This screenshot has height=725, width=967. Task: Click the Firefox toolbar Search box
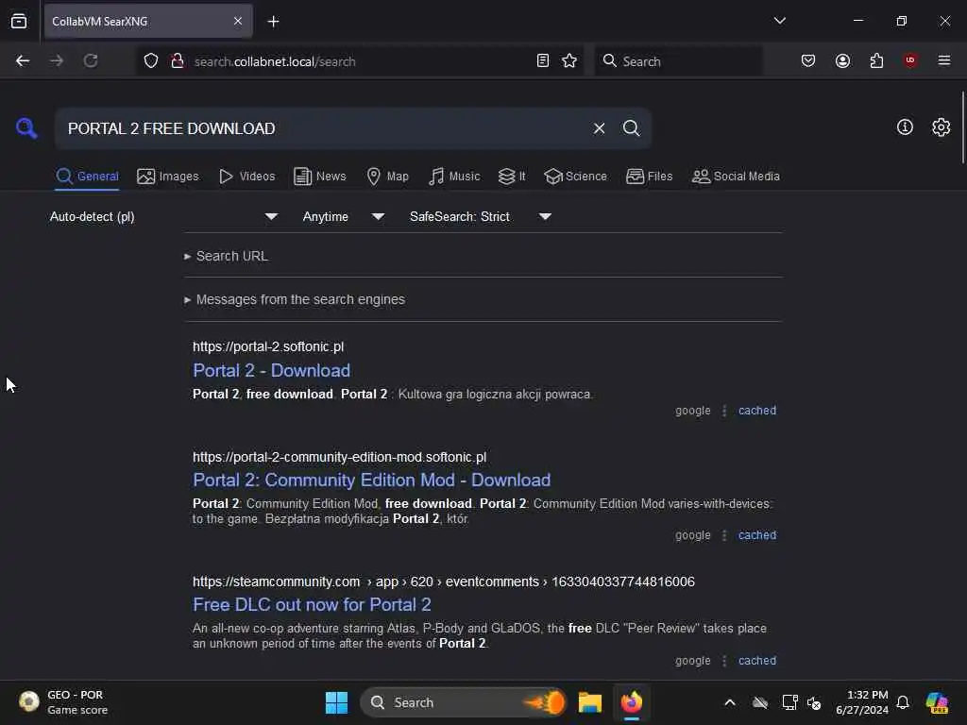678,61
